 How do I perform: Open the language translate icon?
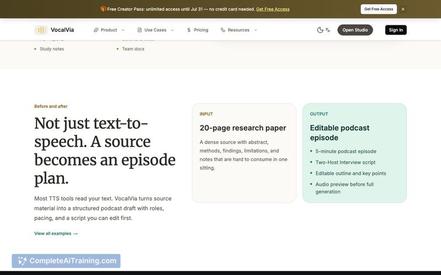(x=328, y=30)
